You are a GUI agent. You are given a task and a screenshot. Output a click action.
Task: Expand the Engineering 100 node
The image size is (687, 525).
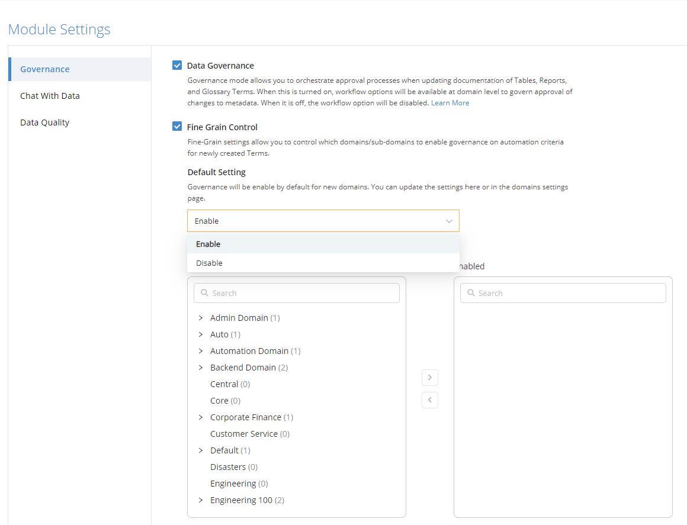(201, 500)
